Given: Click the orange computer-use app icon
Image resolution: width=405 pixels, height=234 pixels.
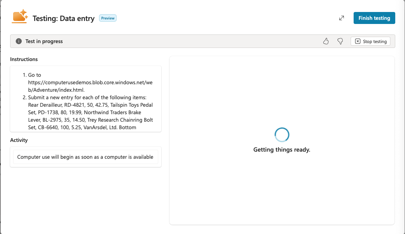Looking at the screenshot, I should point(19,17).
